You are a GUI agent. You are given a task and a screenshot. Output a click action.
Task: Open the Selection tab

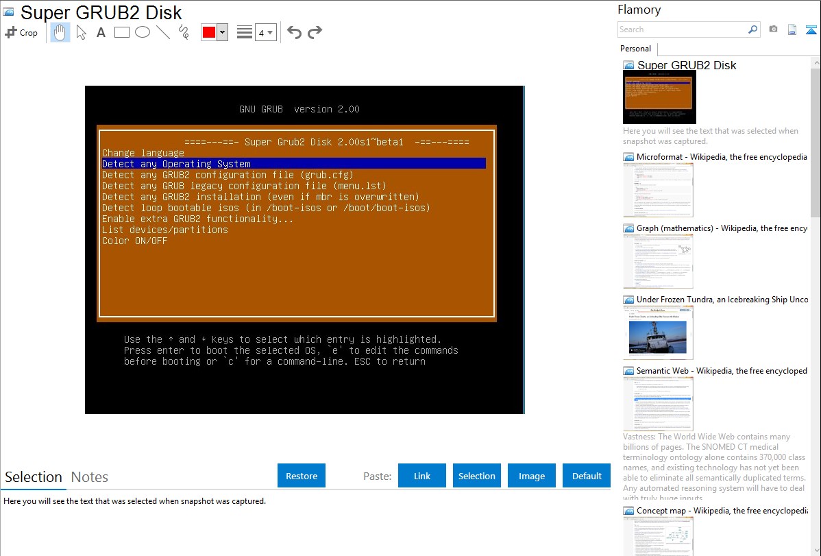[34, 477]
